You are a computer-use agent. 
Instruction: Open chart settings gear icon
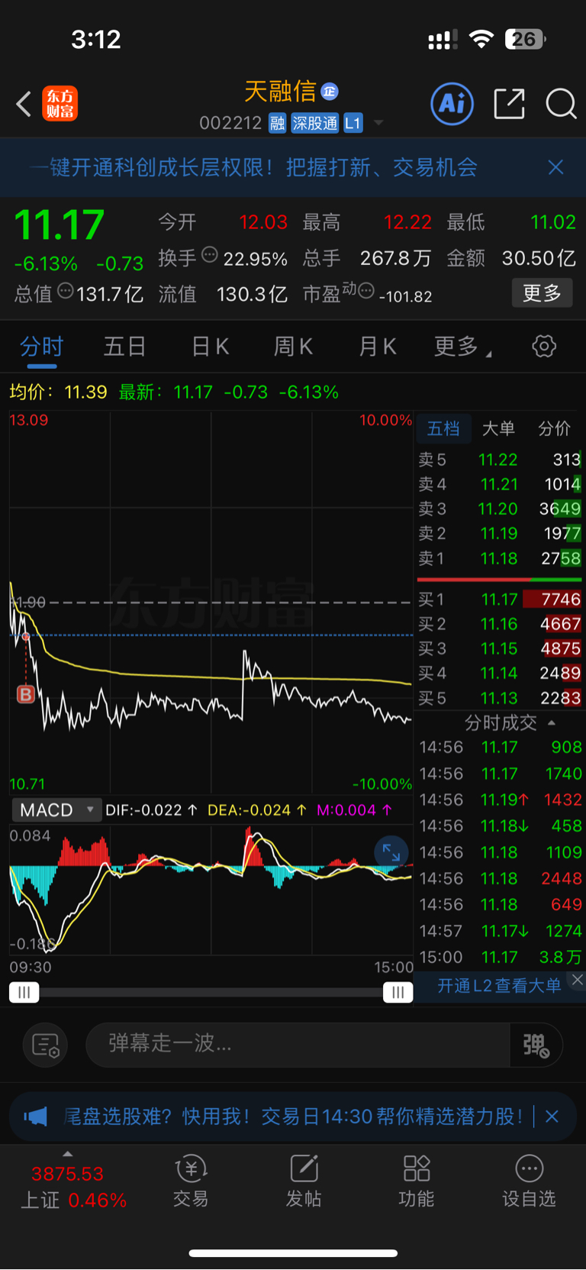coord(544,347)
